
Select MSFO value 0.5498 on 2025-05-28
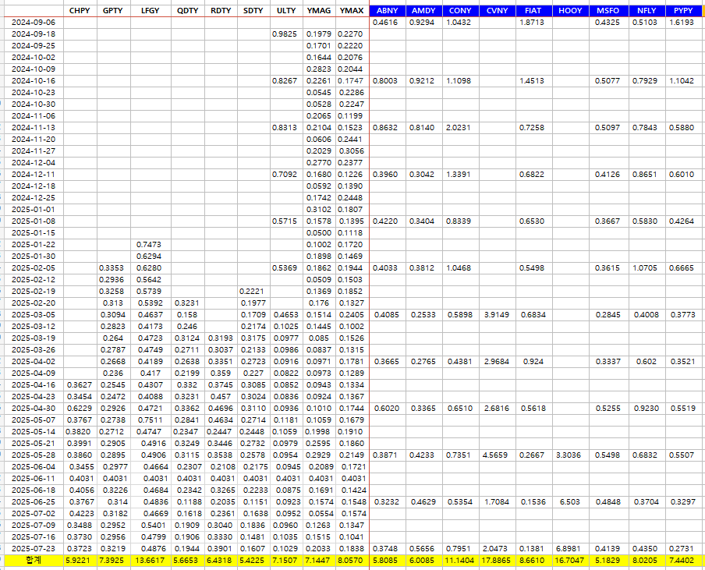[607, 455]
